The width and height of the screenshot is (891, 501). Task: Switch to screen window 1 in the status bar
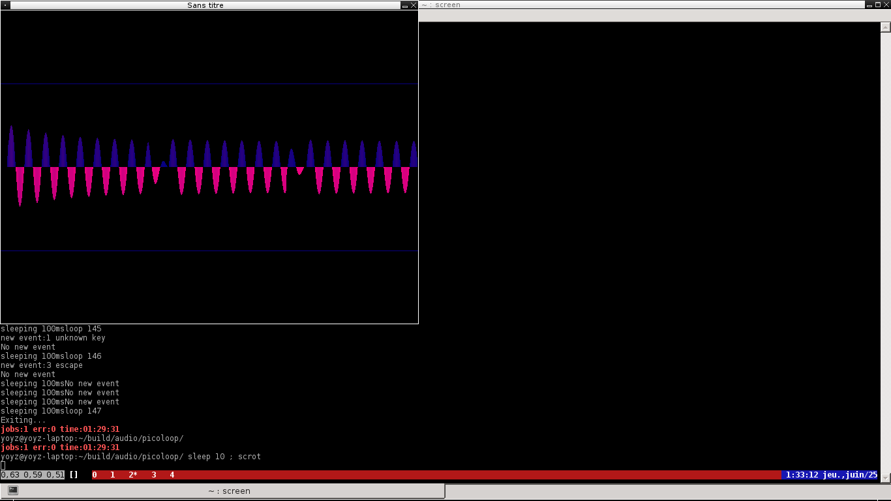[x=113, y=475]
